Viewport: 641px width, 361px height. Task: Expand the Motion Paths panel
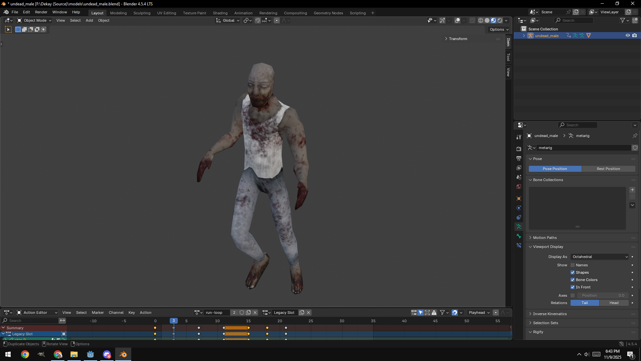pos(545,238)
